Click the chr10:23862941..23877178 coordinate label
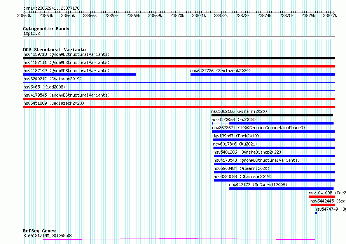Viewport: 346px width, 244px height. (51, 8)
